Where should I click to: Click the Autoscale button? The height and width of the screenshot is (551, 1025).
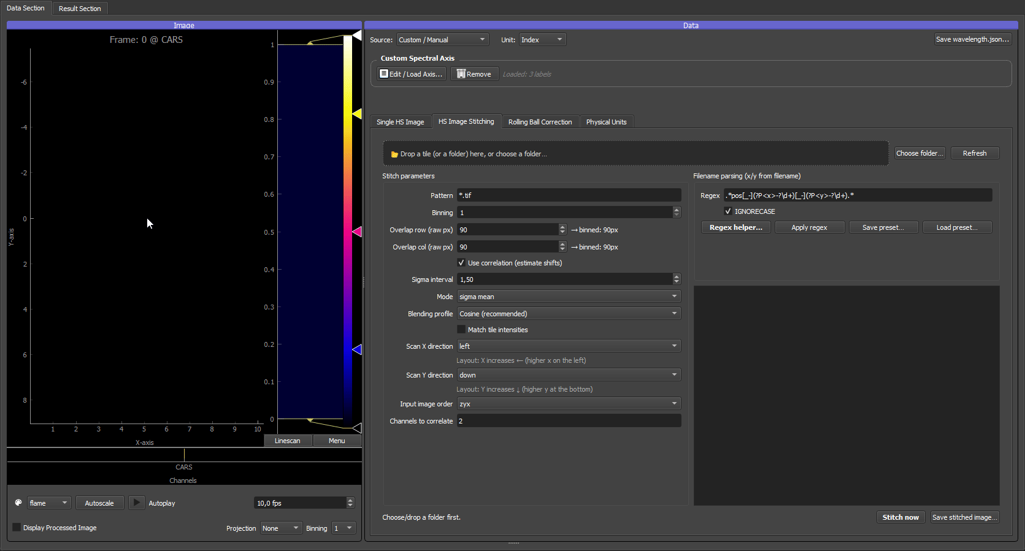pos(99,503)
